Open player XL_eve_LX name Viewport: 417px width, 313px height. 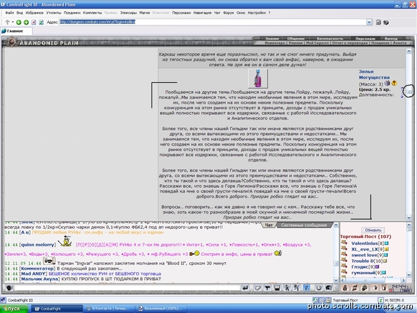click(x=364, y=249)
